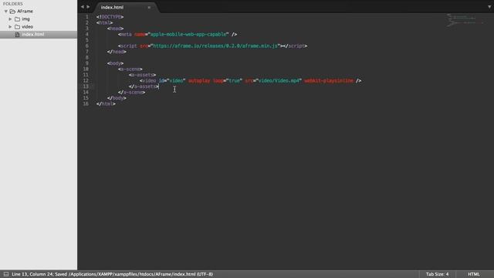Expand the video folder arrow
Viewport: 494px width, 278px height.
pos(10,27)
